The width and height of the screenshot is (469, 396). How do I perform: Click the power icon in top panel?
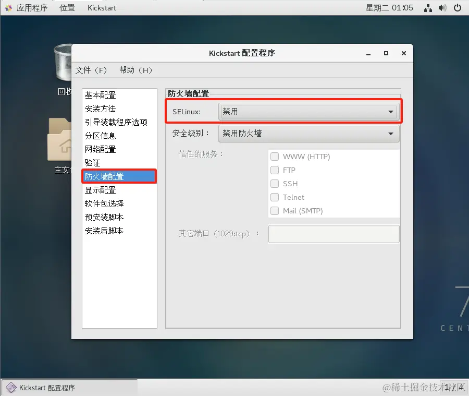pyautogui.click(x=458, y=8)
